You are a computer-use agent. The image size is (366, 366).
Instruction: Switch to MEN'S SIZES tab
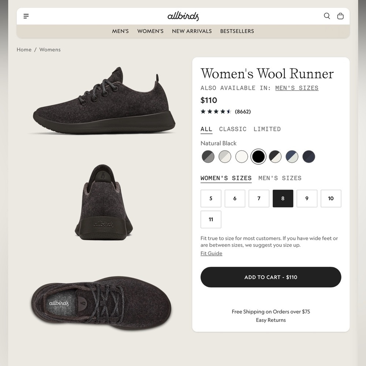coord(280,178)
